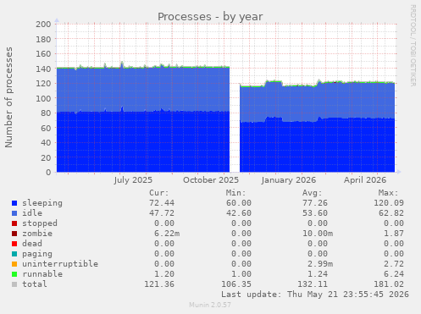Image resolution: width=421 pixels, height=314 pixels.
Task: Click the 'sleeping' legend label
Action: tap(42, 203)
